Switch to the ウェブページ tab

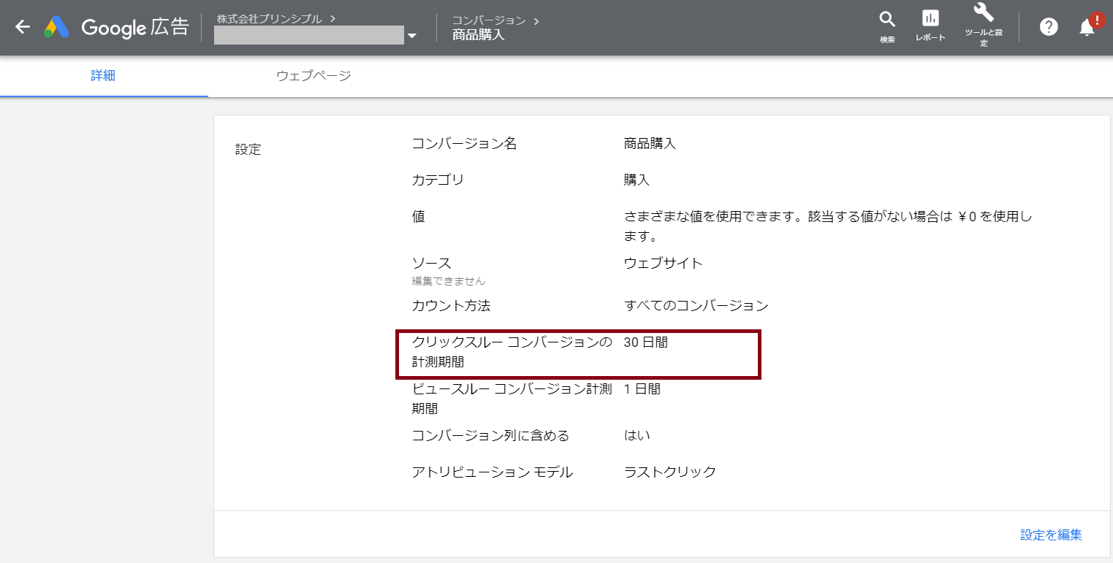[314, 76]
